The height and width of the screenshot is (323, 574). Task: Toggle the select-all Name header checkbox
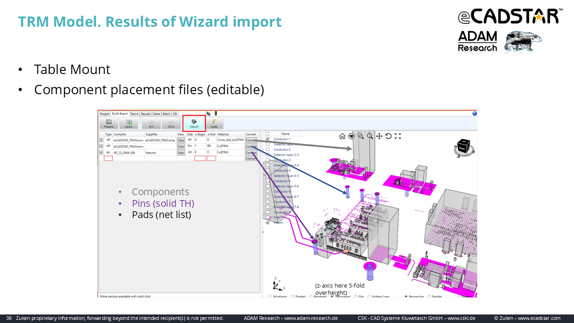click(268, 134)
